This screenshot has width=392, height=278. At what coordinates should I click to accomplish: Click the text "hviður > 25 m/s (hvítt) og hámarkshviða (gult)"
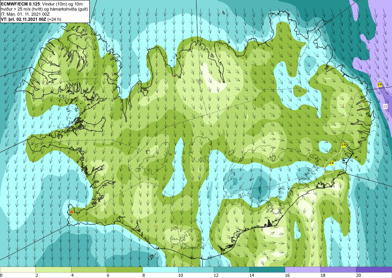pos(44,9)
